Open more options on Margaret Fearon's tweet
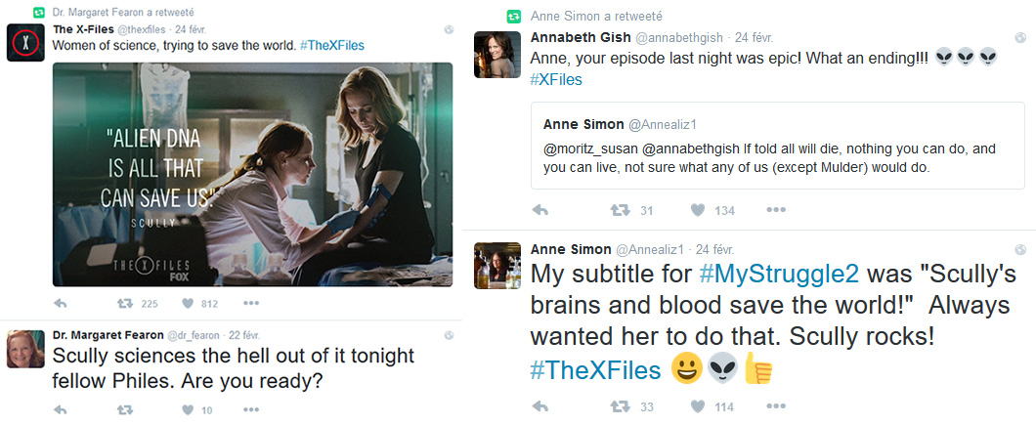The image size is (1036, 425). (251, 409)
